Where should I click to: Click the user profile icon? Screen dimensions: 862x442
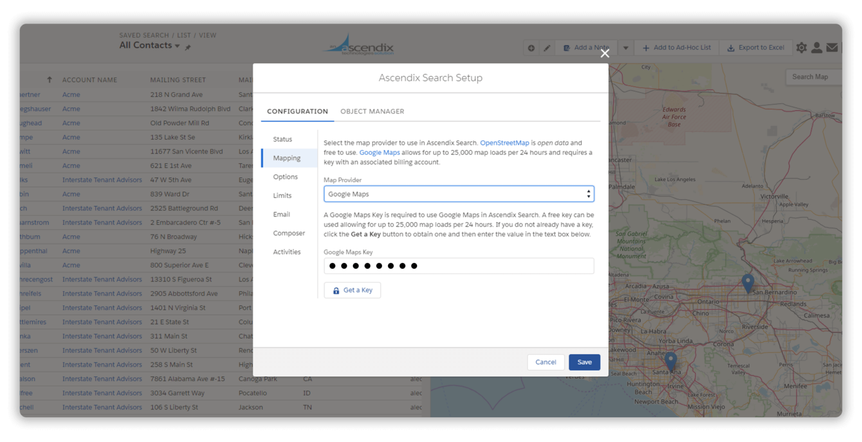pyautogui.click(x=817, y=48)
